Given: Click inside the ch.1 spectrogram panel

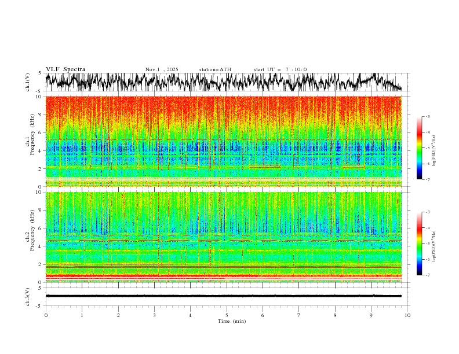Looking at the screenshot, I should (223, 141).
